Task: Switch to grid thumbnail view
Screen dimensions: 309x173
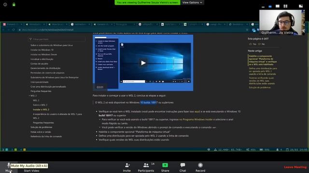Action: coord(285,6)
